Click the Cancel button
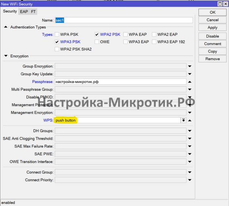Screen dimensions: 229x206 tap(213, 20)
